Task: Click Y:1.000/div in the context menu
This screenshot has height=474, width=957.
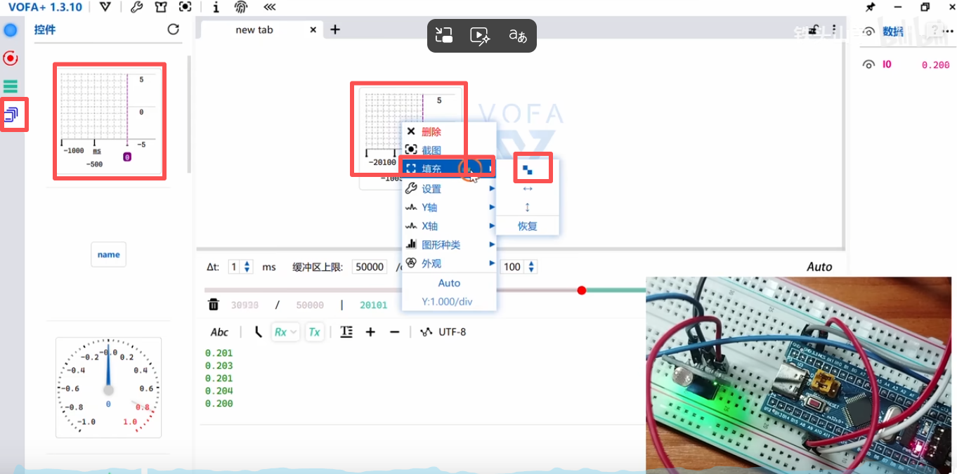Action: pos(447,301)
